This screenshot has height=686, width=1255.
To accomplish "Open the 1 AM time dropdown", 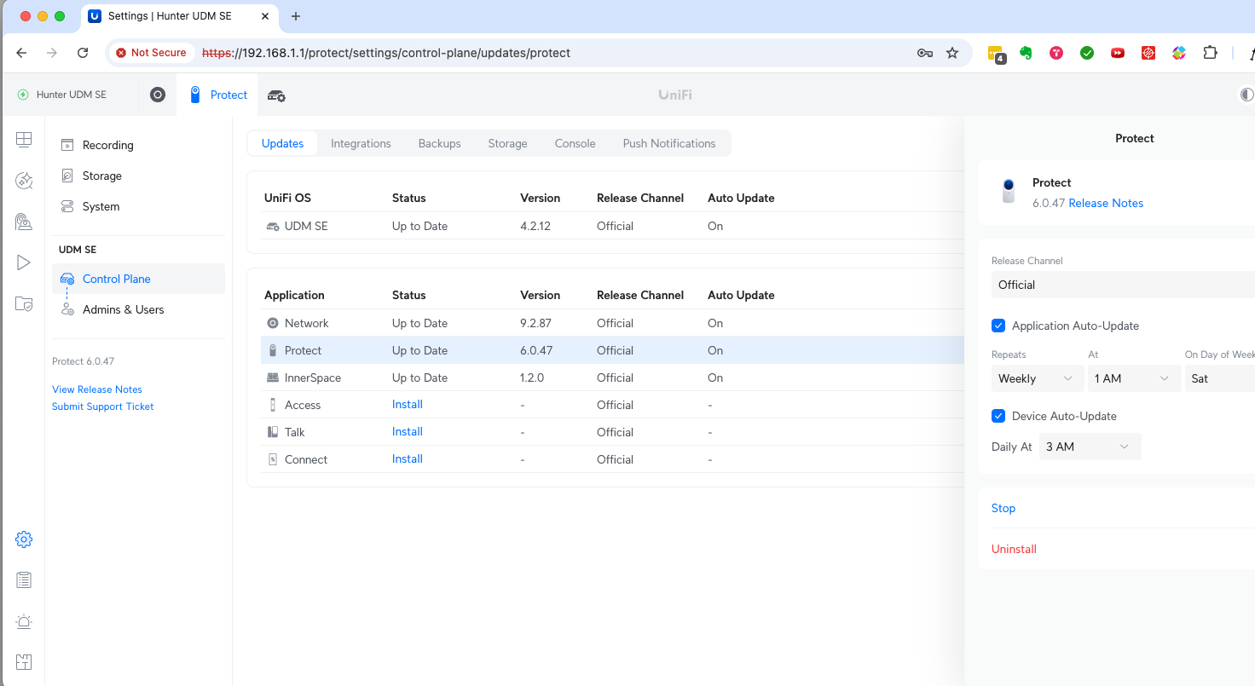I will pos(1134,378).
